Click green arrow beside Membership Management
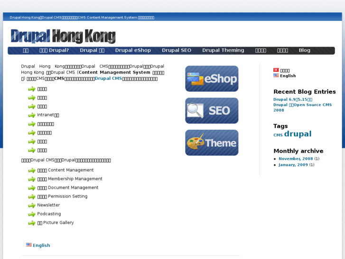 [x=32, y=179]
